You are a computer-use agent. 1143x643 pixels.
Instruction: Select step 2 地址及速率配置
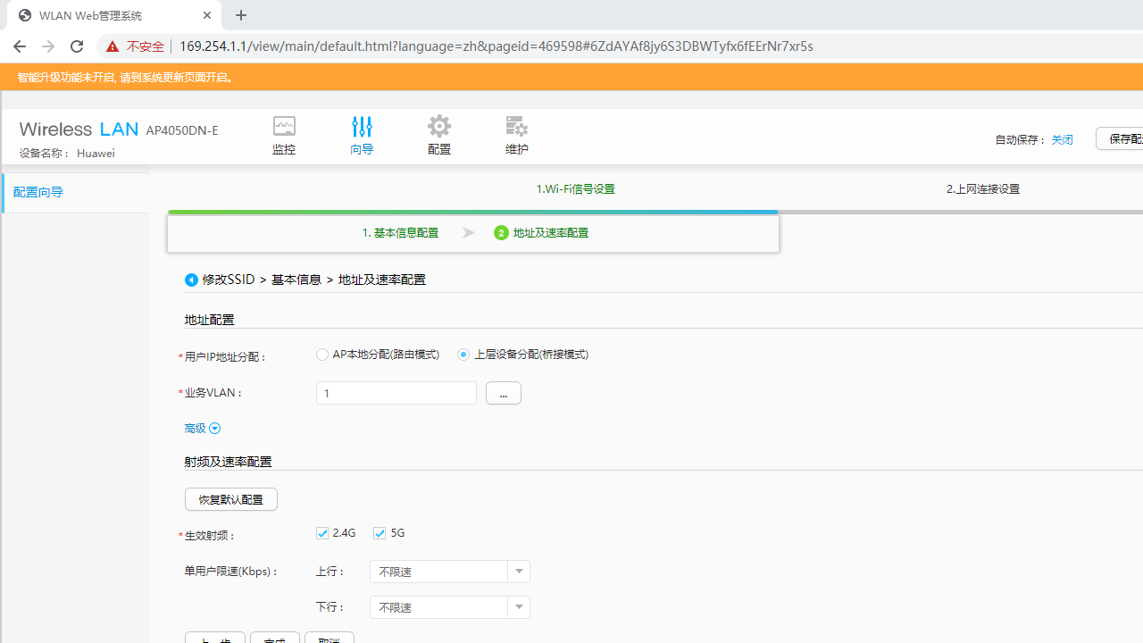pos(541,233)
